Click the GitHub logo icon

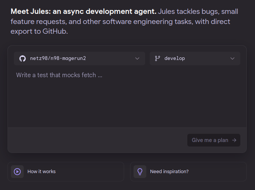pos(23,58)
